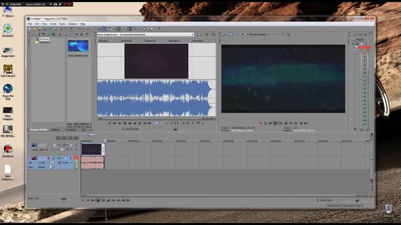This screenshot has height=225, width=401.
Task: Click the red Record button under Video Preview
Action: pos(261,123)
